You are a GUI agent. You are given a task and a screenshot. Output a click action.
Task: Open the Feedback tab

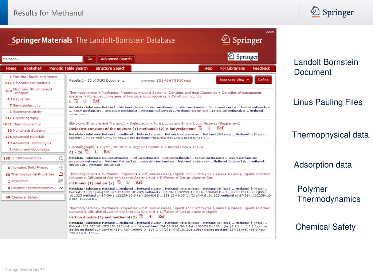pos(261,68)
